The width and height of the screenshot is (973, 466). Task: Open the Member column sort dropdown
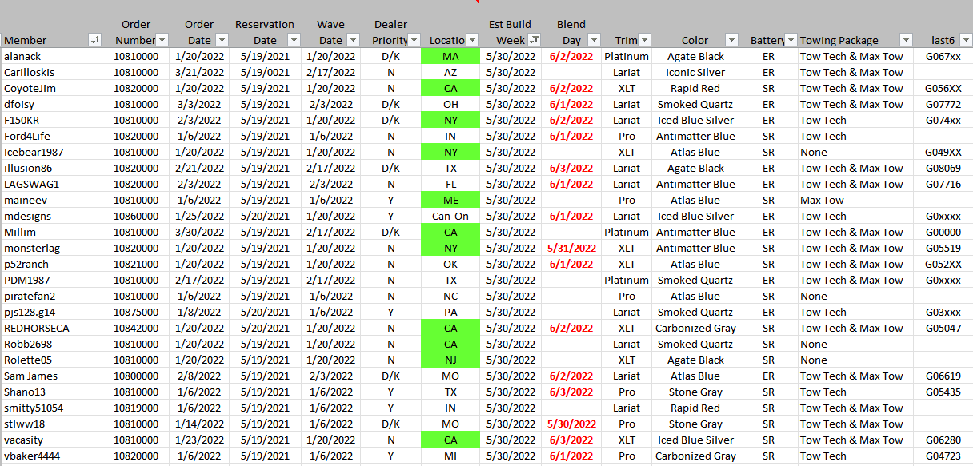(x=94, y=40)
